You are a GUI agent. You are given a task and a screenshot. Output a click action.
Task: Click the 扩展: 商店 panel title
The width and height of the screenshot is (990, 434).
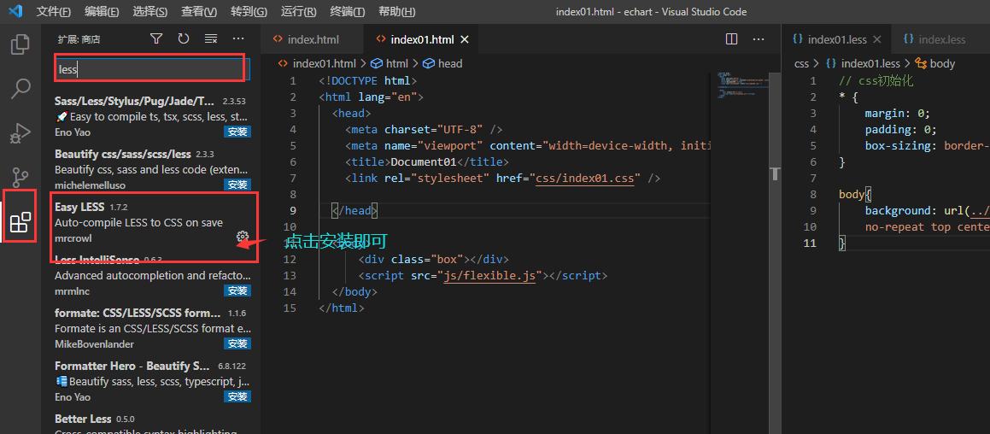(x=79, y=39)
